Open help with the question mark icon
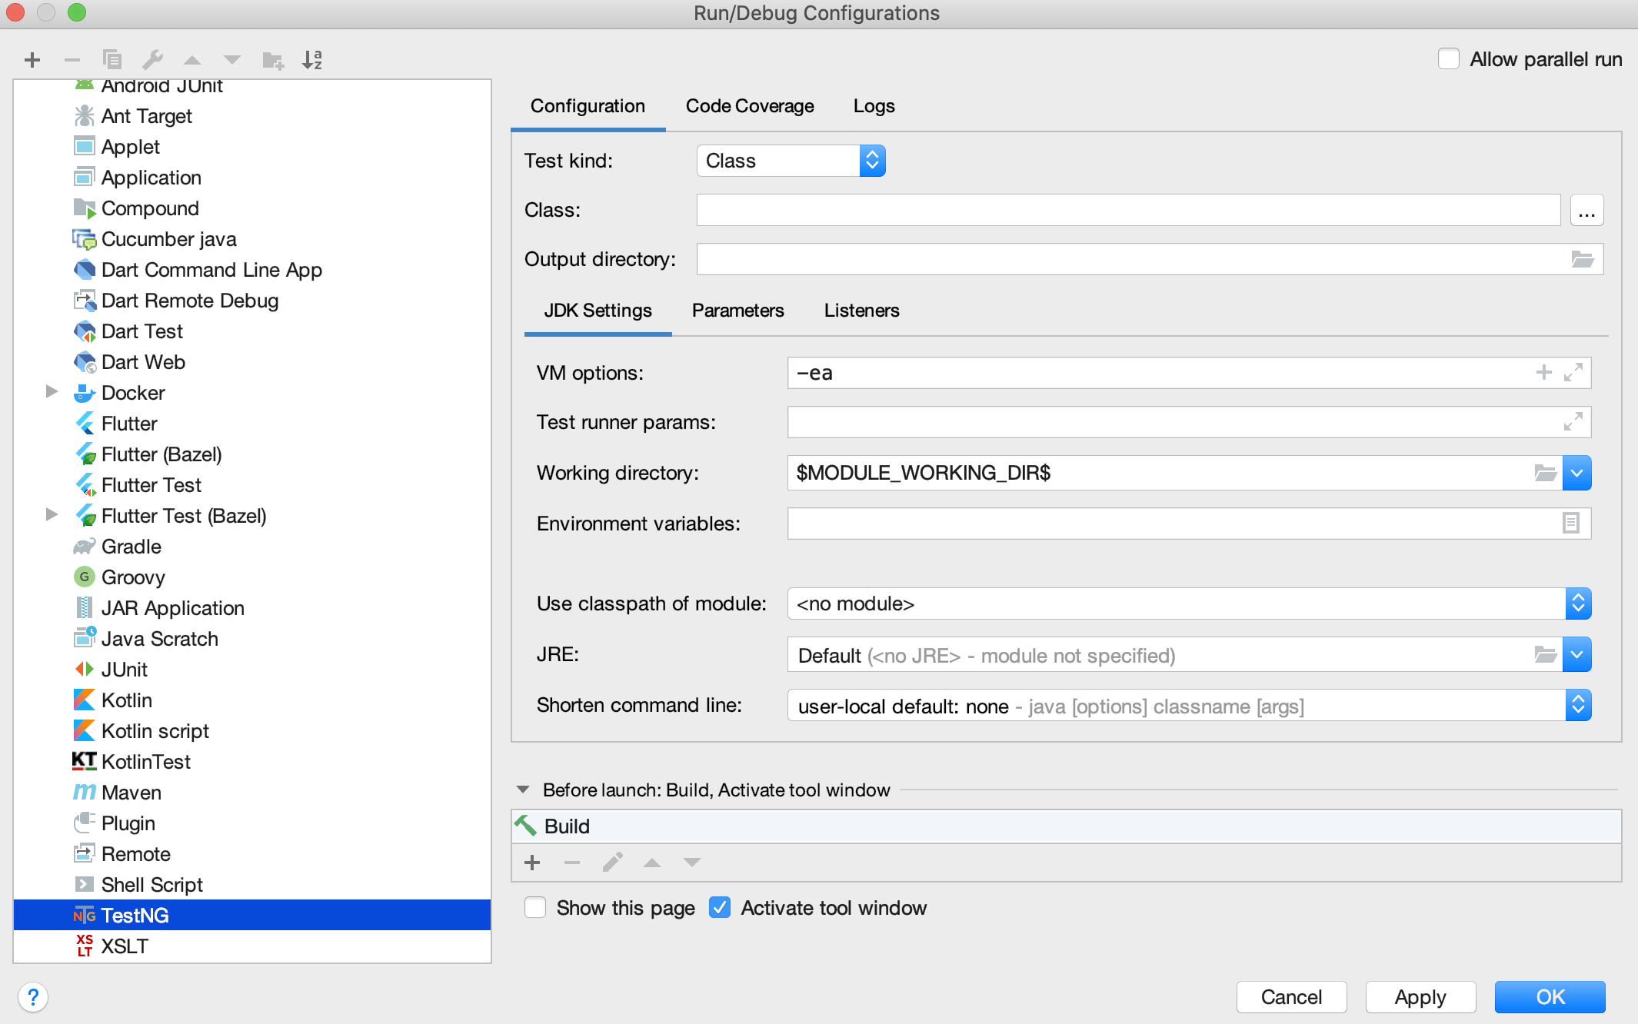The width and height of the screenshot is (1638, 1024). point(33,997)
